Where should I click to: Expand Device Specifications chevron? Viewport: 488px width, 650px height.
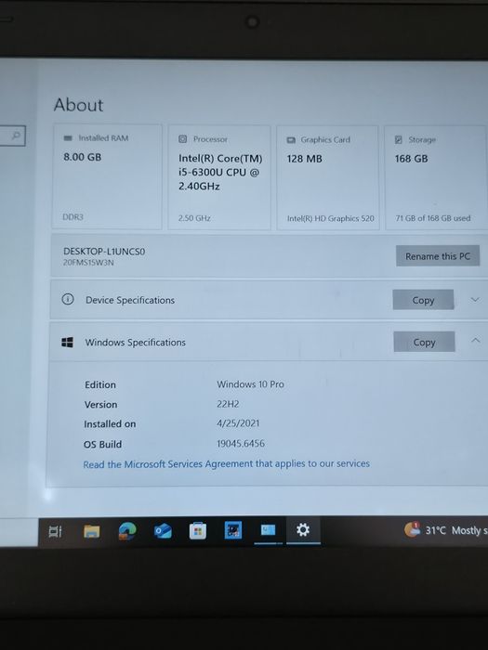coord(475,299)
